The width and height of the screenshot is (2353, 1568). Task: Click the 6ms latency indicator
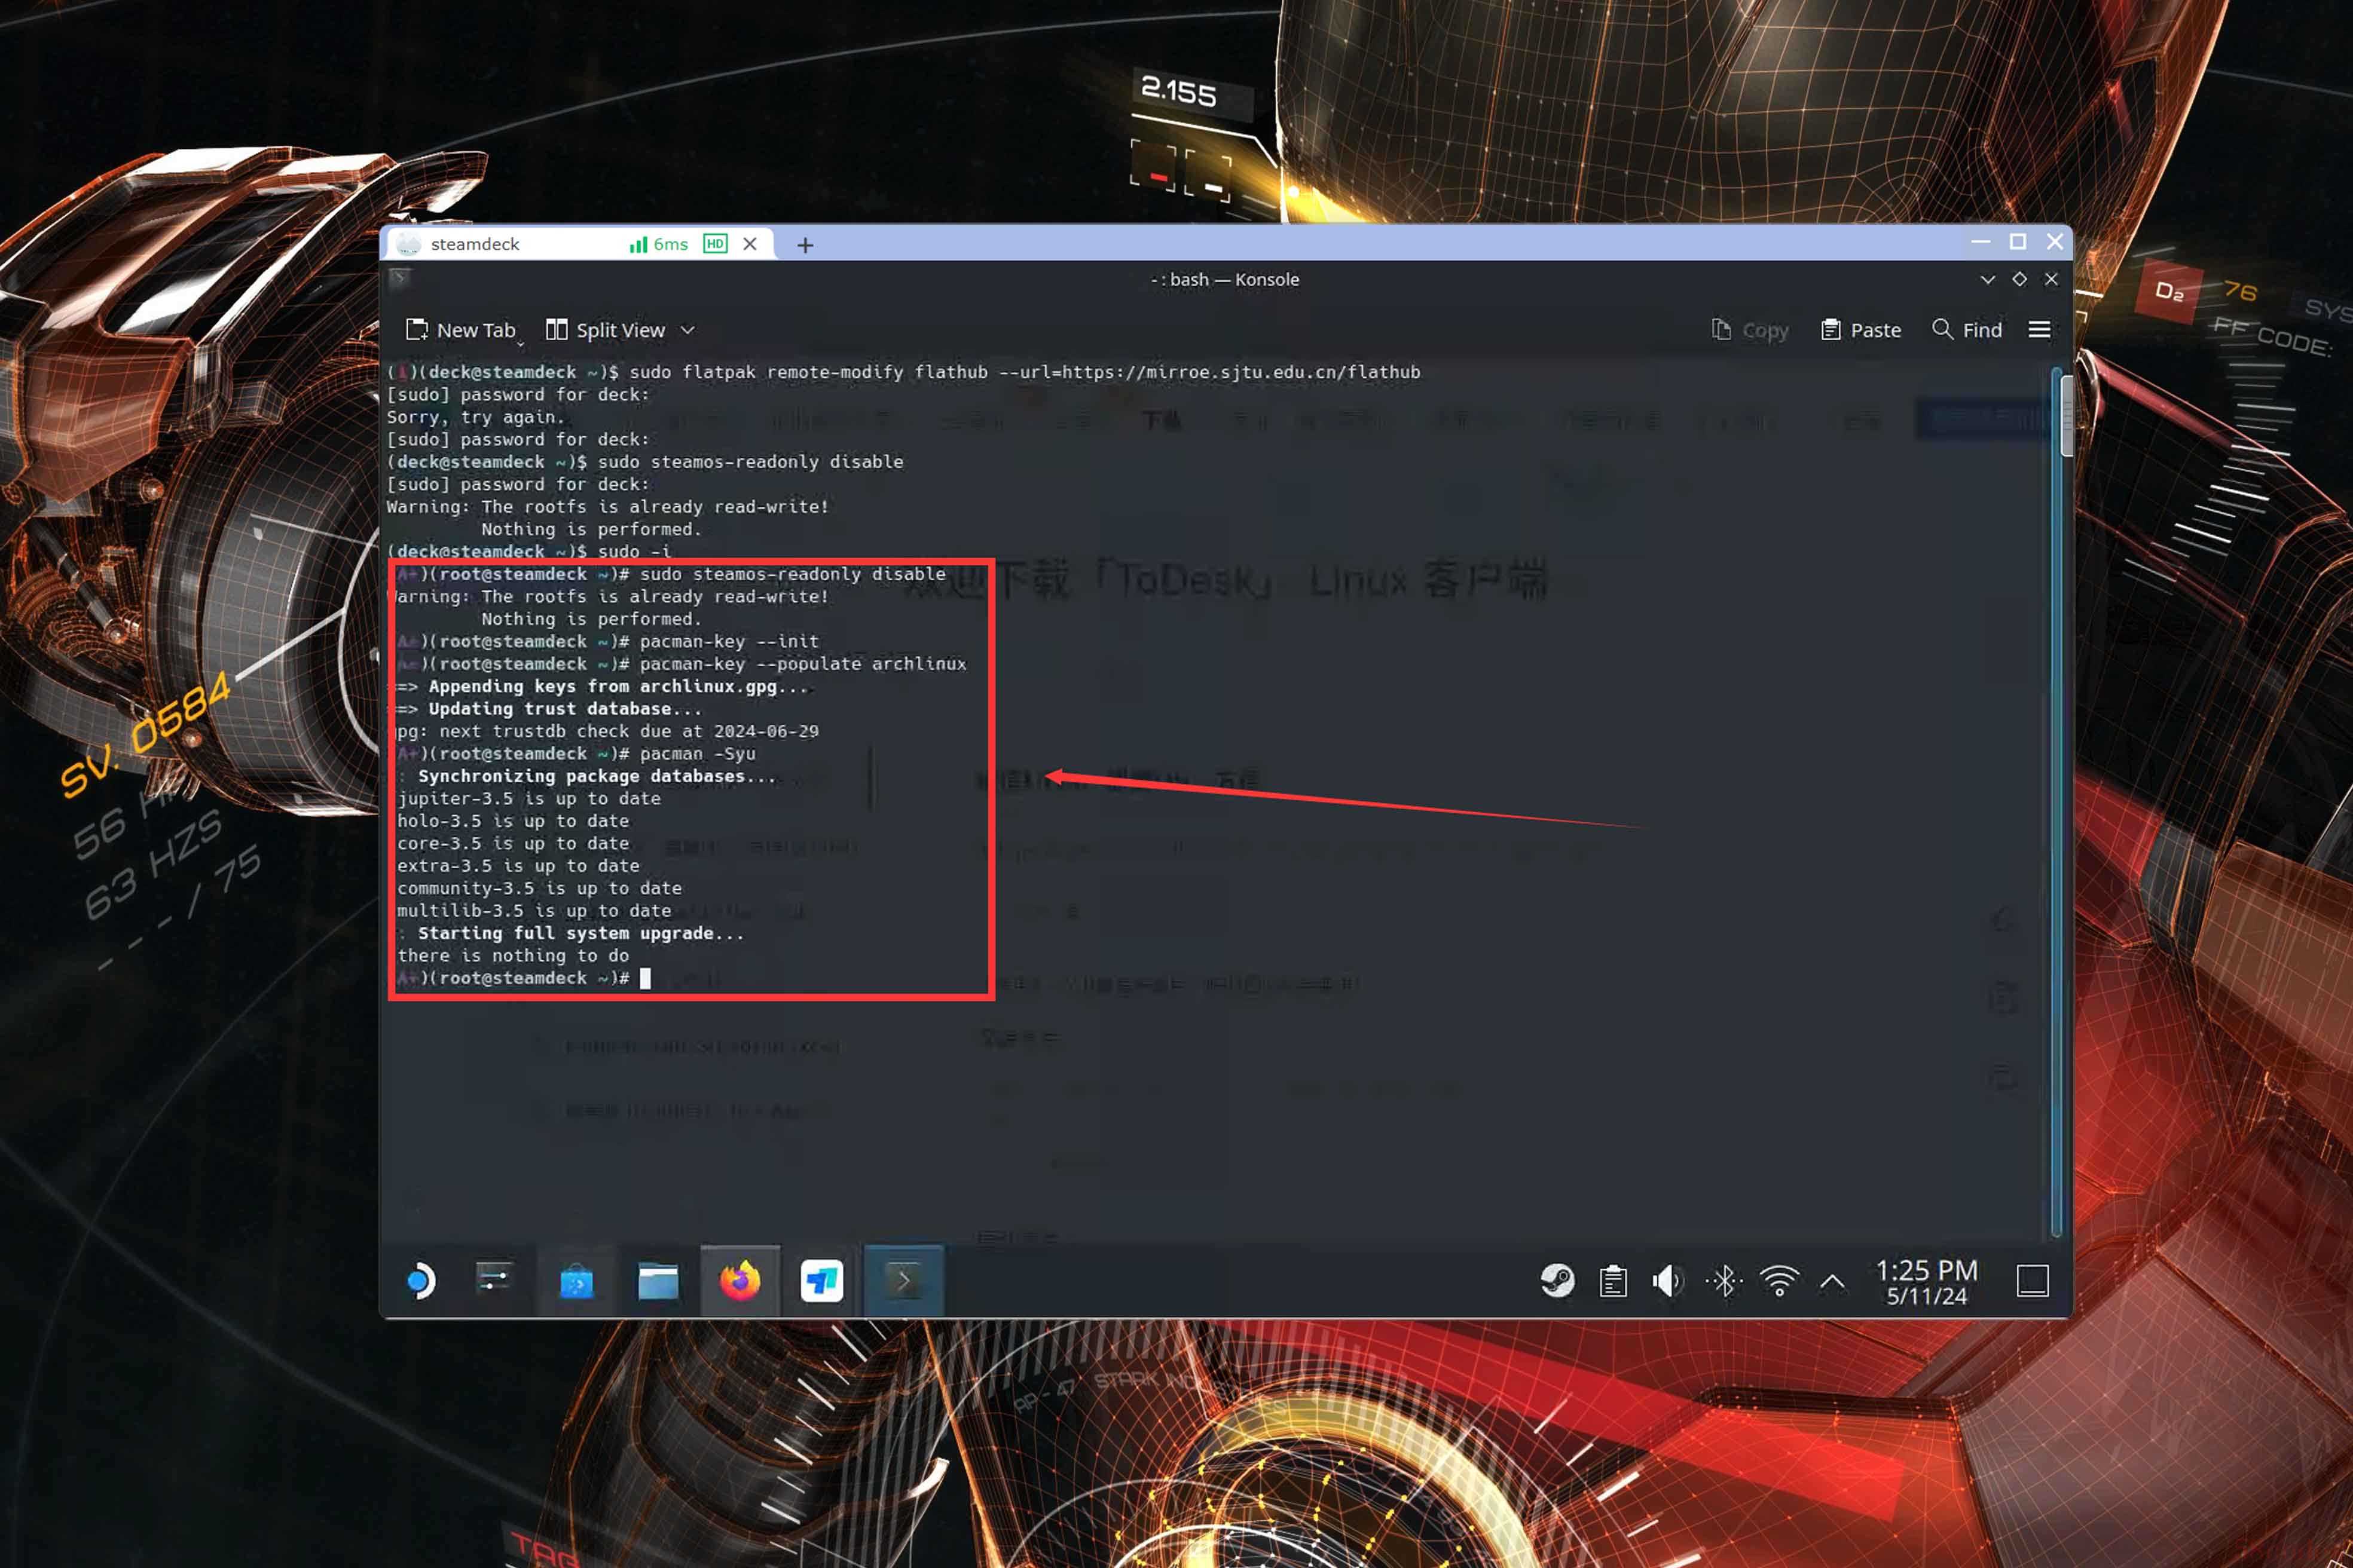(x=658, y=244)
